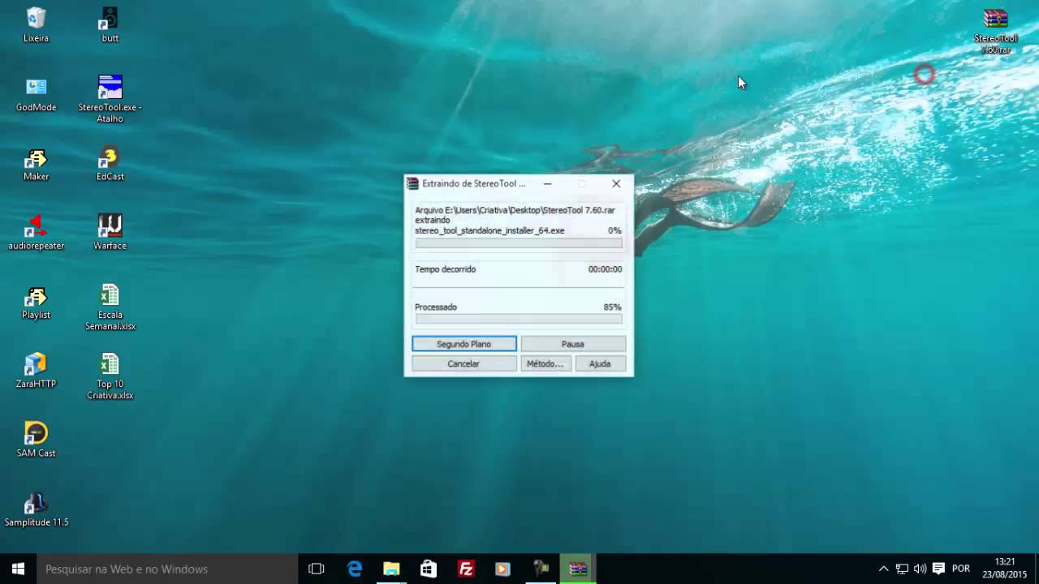Open the Store from the taskbar
The image size is (1039, 584).
pyautogui.click(x=429, y=569)
